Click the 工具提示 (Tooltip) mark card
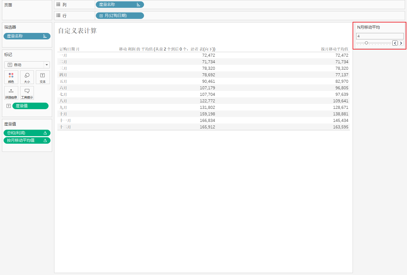Image resolution: width=407 pixels, height=275 pixels. click(x=27, y=93)
